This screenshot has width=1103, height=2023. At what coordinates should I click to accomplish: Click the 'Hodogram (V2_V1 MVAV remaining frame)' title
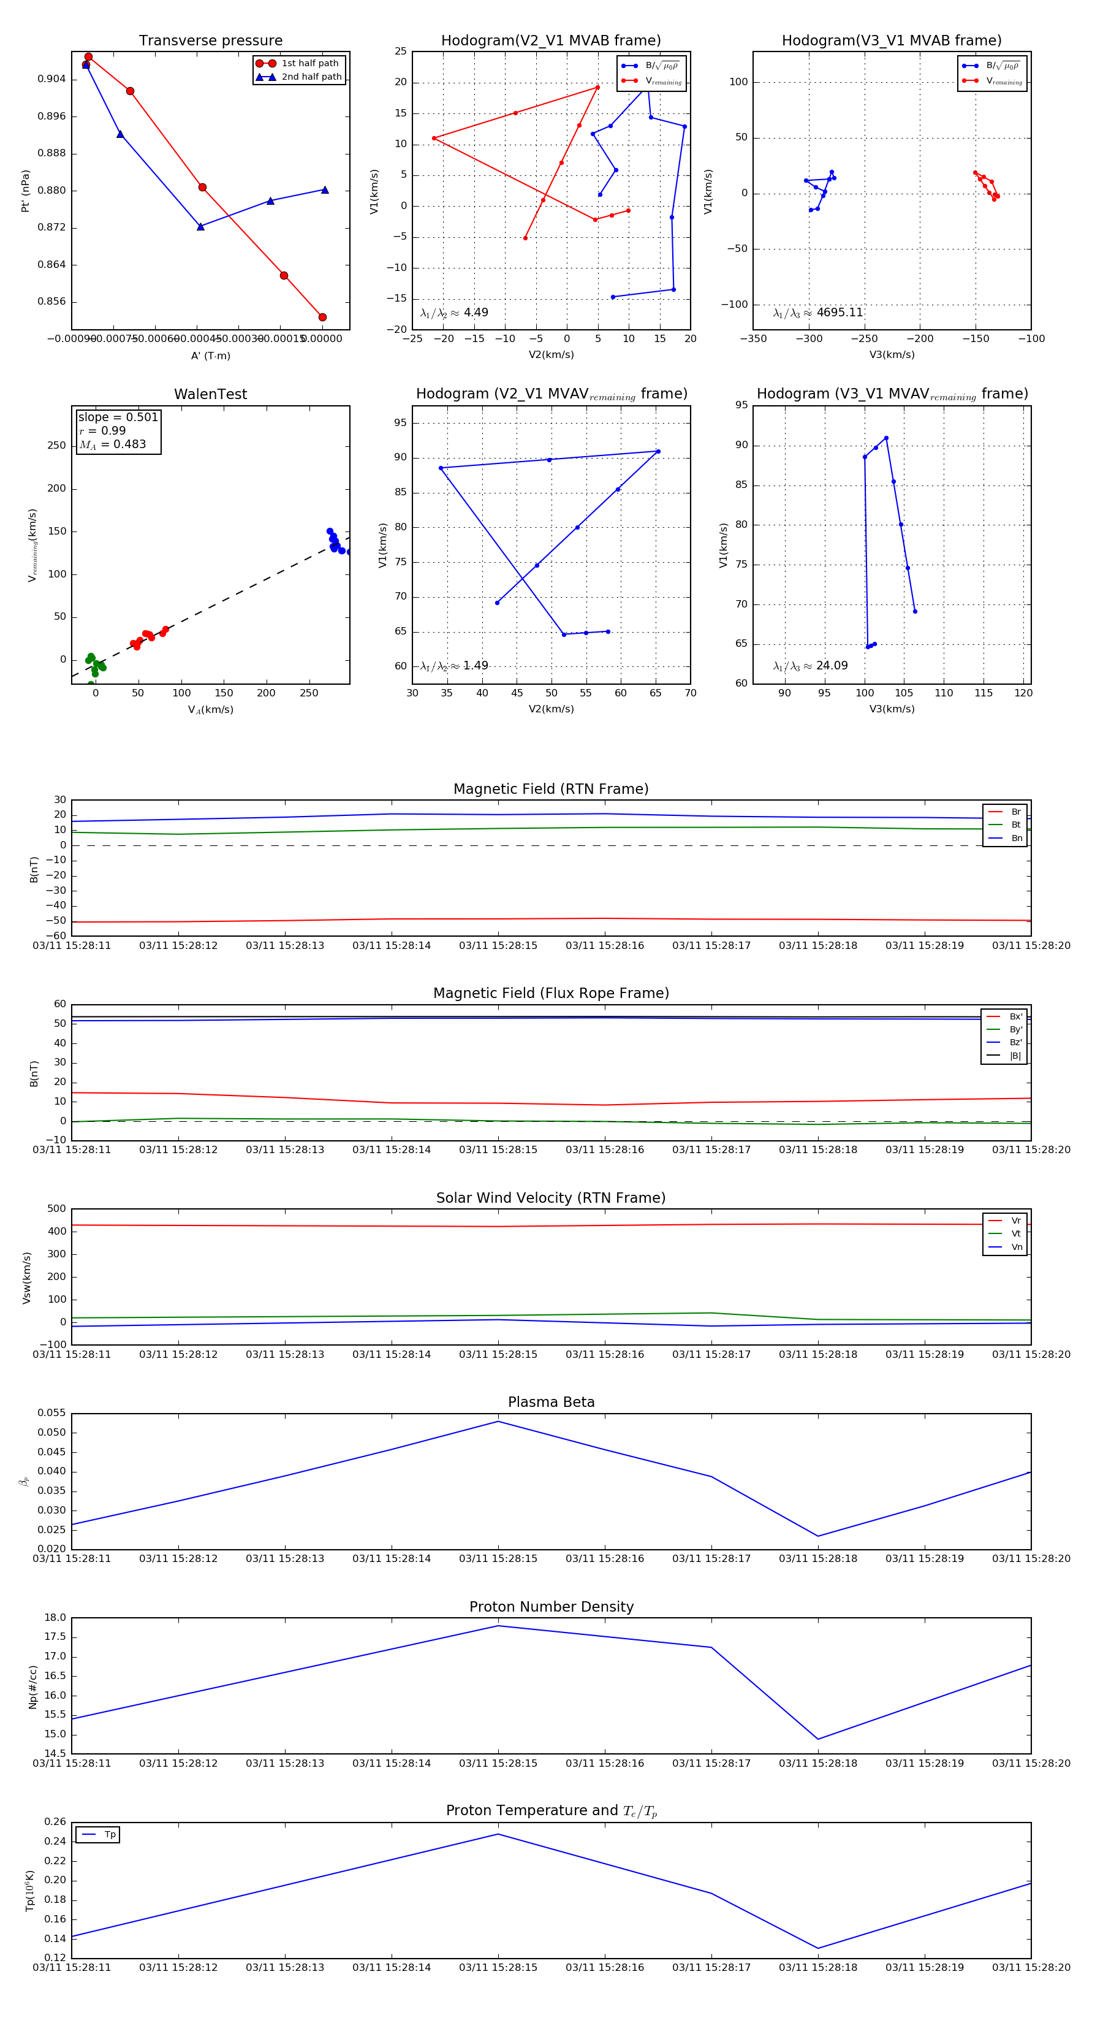(551, 394)
